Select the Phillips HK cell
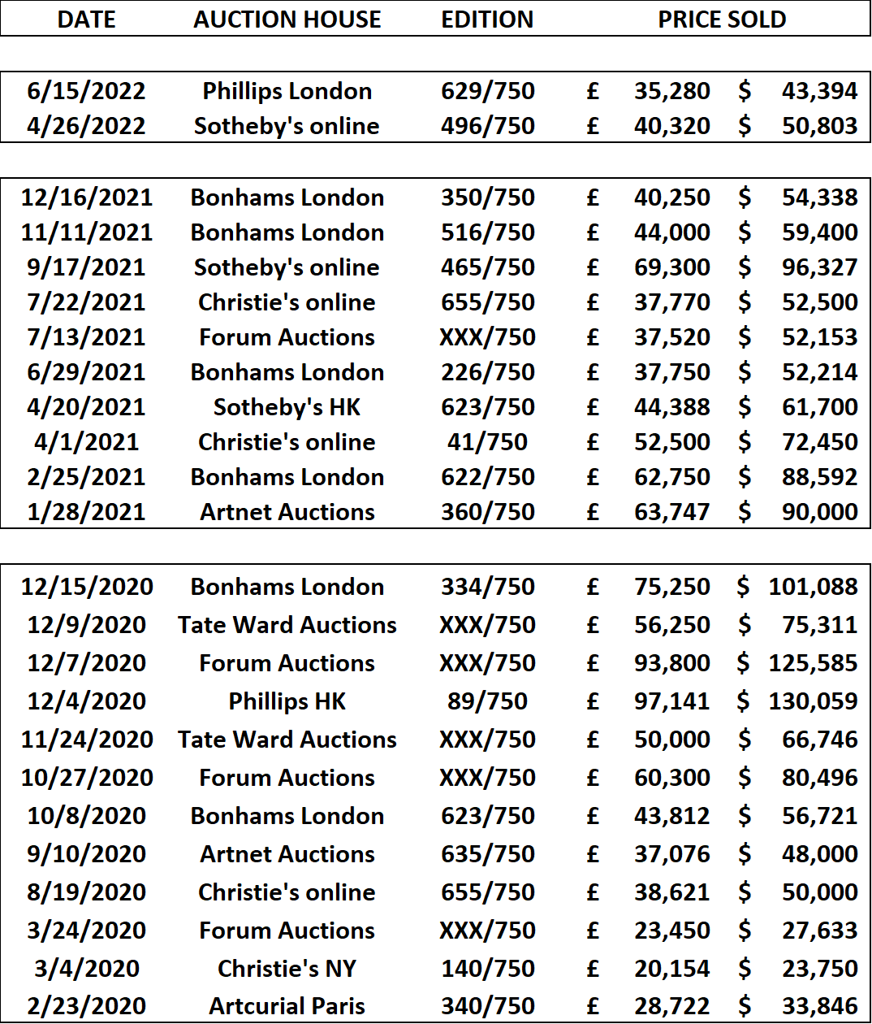Screen dimensions: 872x1024 click(x=287, y=701)
